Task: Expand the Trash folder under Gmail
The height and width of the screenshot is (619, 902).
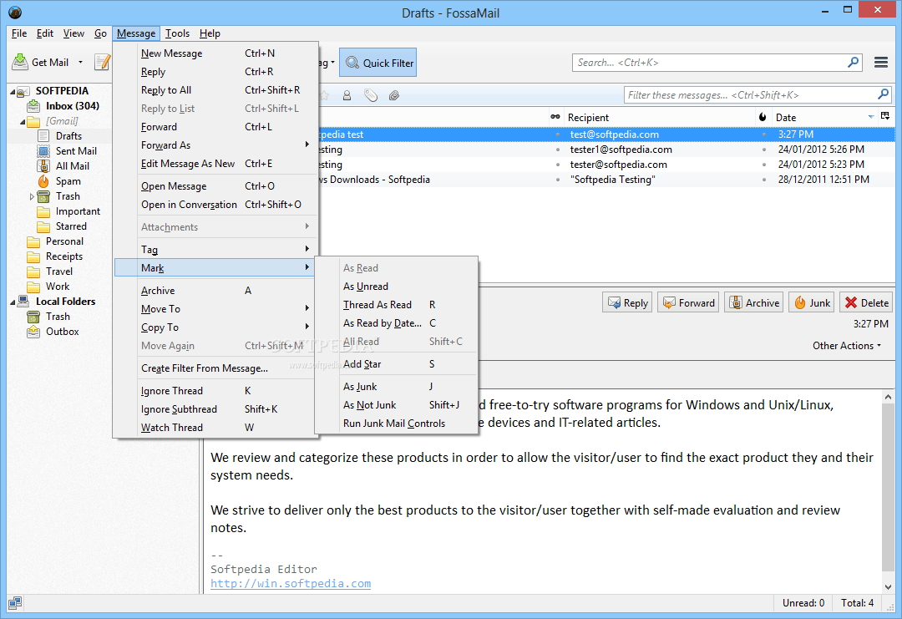Action: tap(33, 197)
